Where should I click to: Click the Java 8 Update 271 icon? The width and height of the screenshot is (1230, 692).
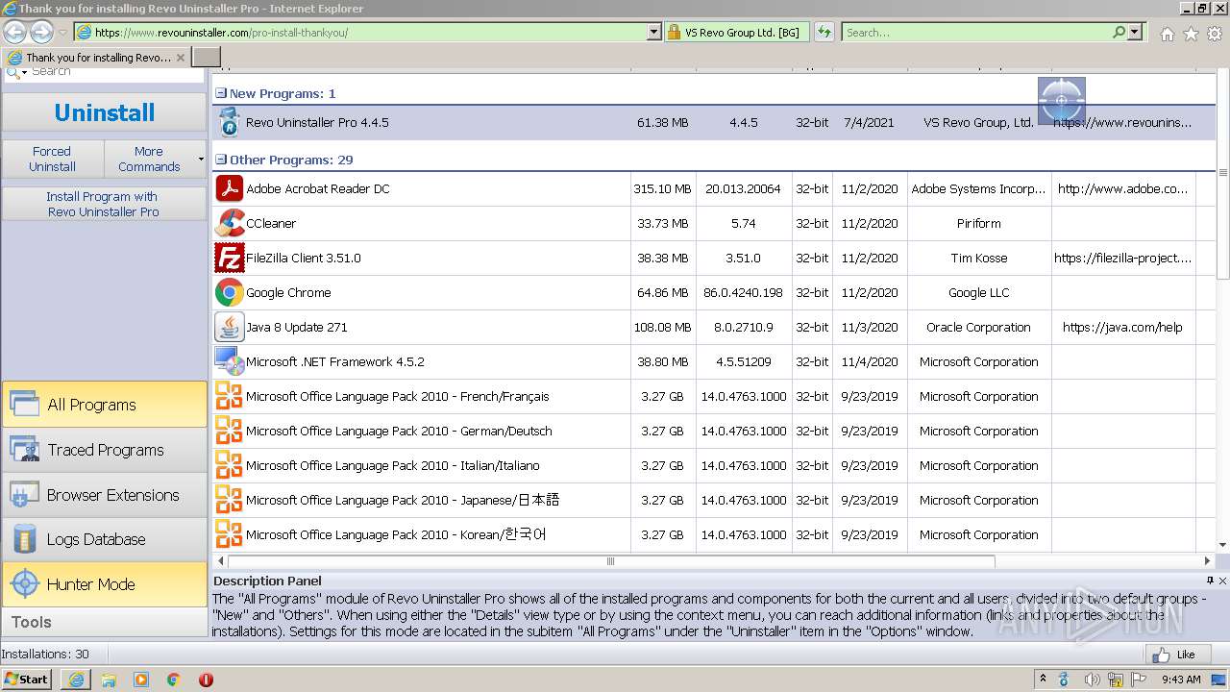click(x=229, y=327)
